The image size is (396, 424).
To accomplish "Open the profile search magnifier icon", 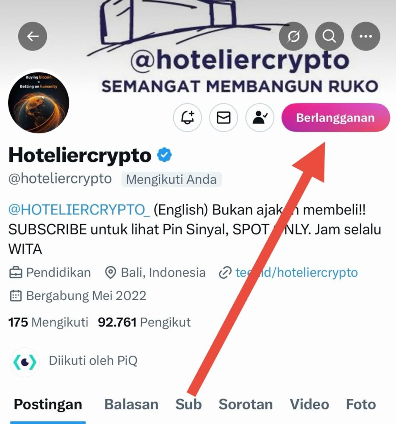I will pyautogui.click(x=329, y=36).
